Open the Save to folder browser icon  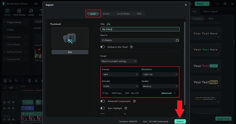coord(177,40)
